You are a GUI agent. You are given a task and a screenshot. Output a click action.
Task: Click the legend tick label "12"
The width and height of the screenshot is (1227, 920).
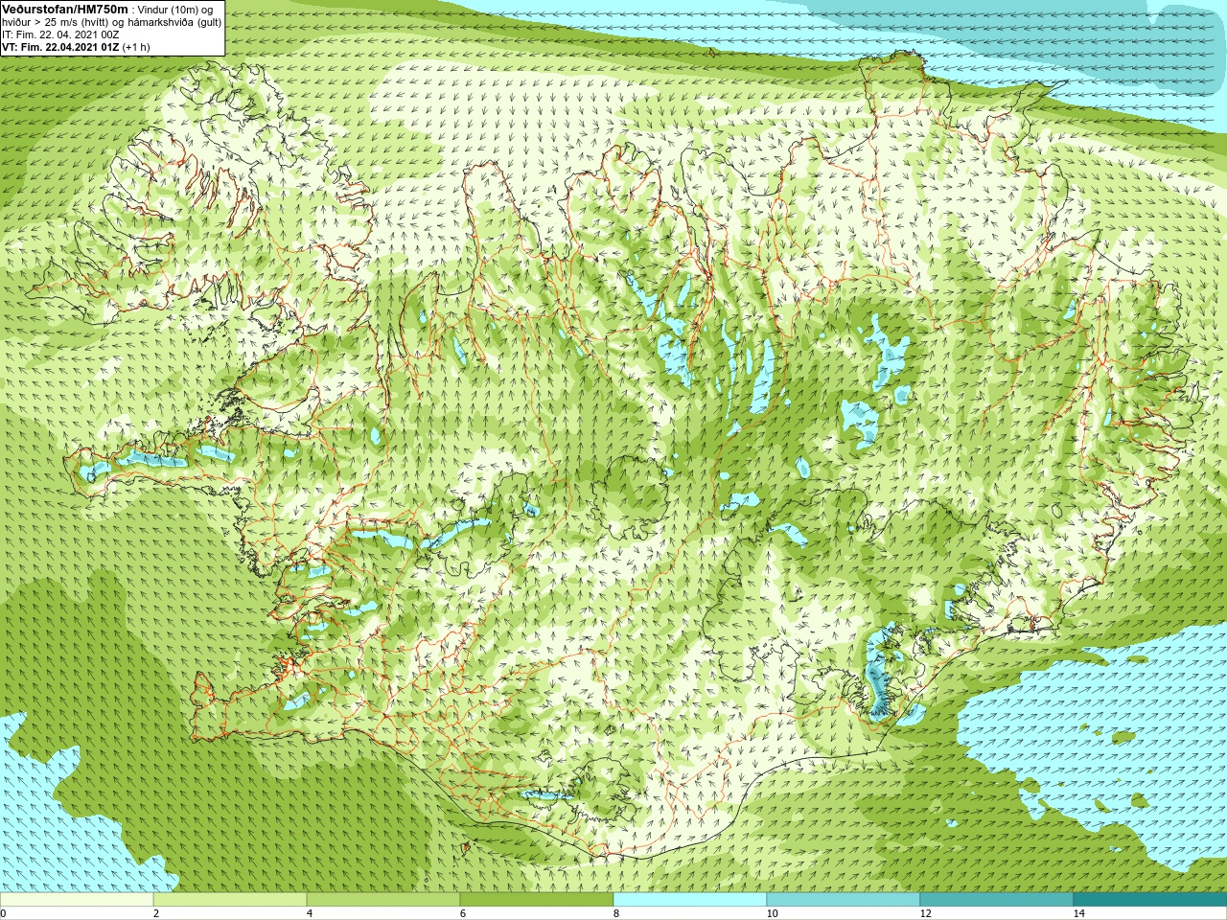(925, 912)
